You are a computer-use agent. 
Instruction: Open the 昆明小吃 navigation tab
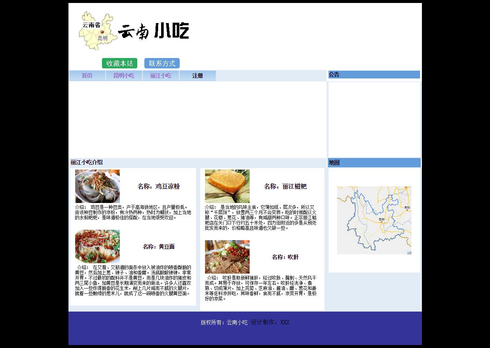click(x=124, y=76)
